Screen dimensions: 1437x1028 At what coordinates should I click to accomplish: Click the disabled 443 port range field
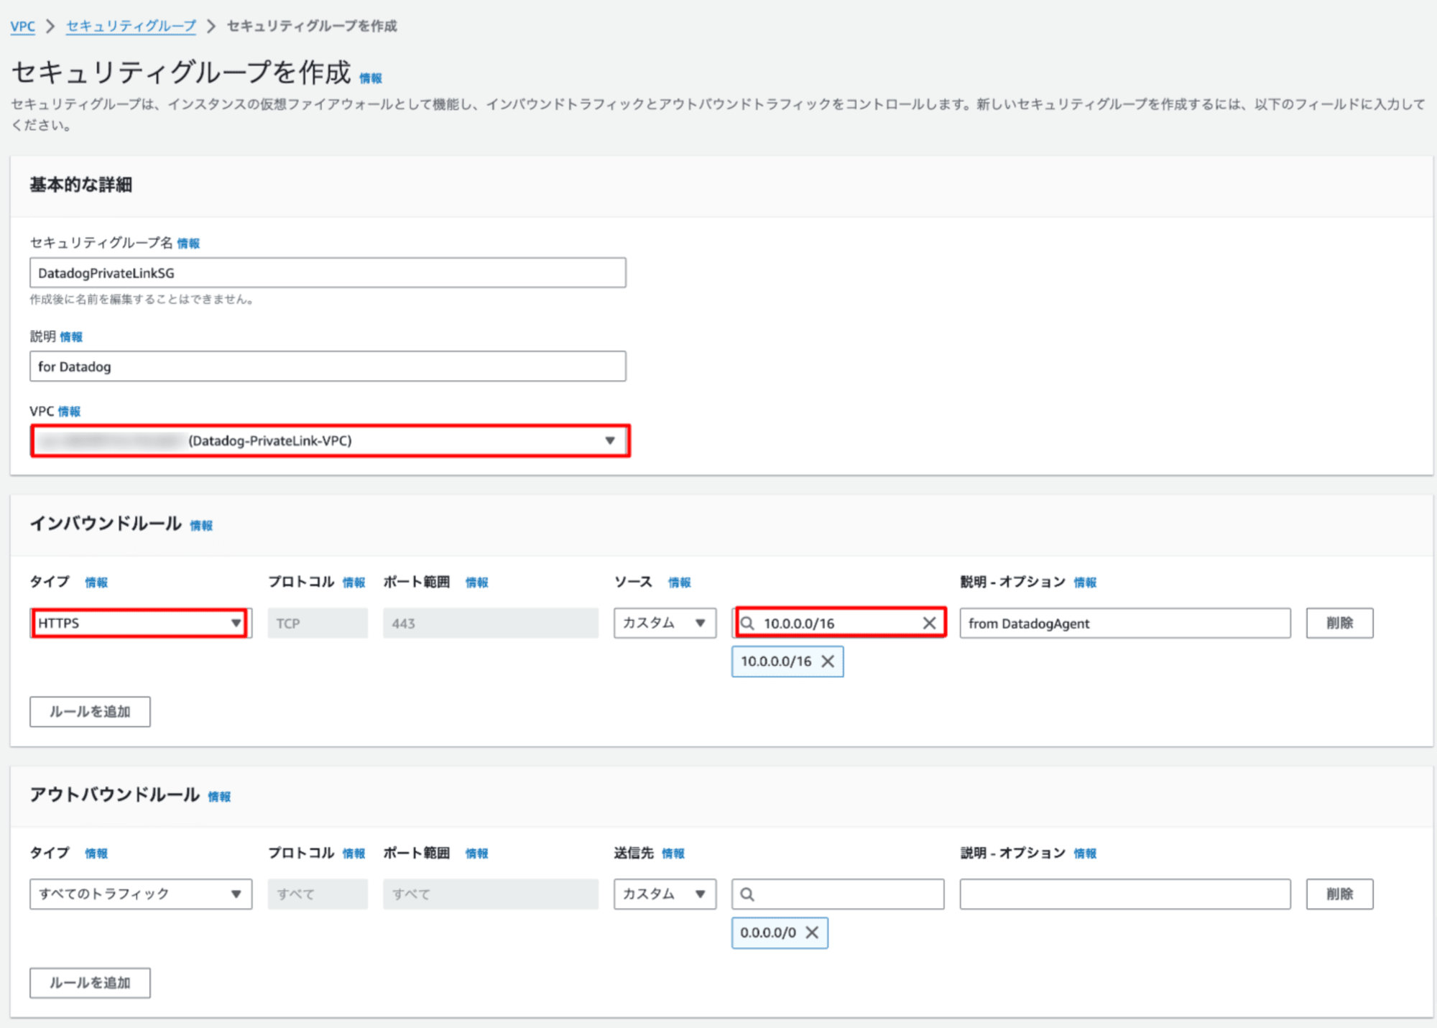point(491,624)
